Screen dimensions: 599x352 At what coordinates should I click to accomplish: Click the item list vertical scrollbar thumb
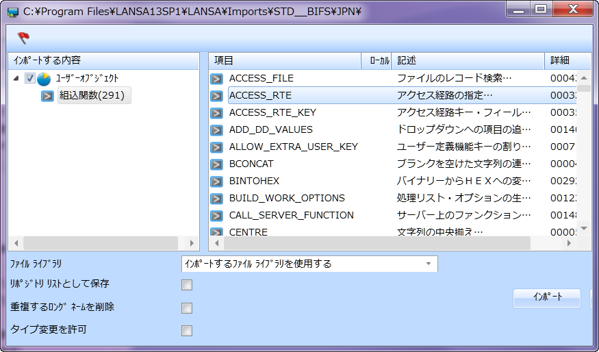tap(584, 88)
